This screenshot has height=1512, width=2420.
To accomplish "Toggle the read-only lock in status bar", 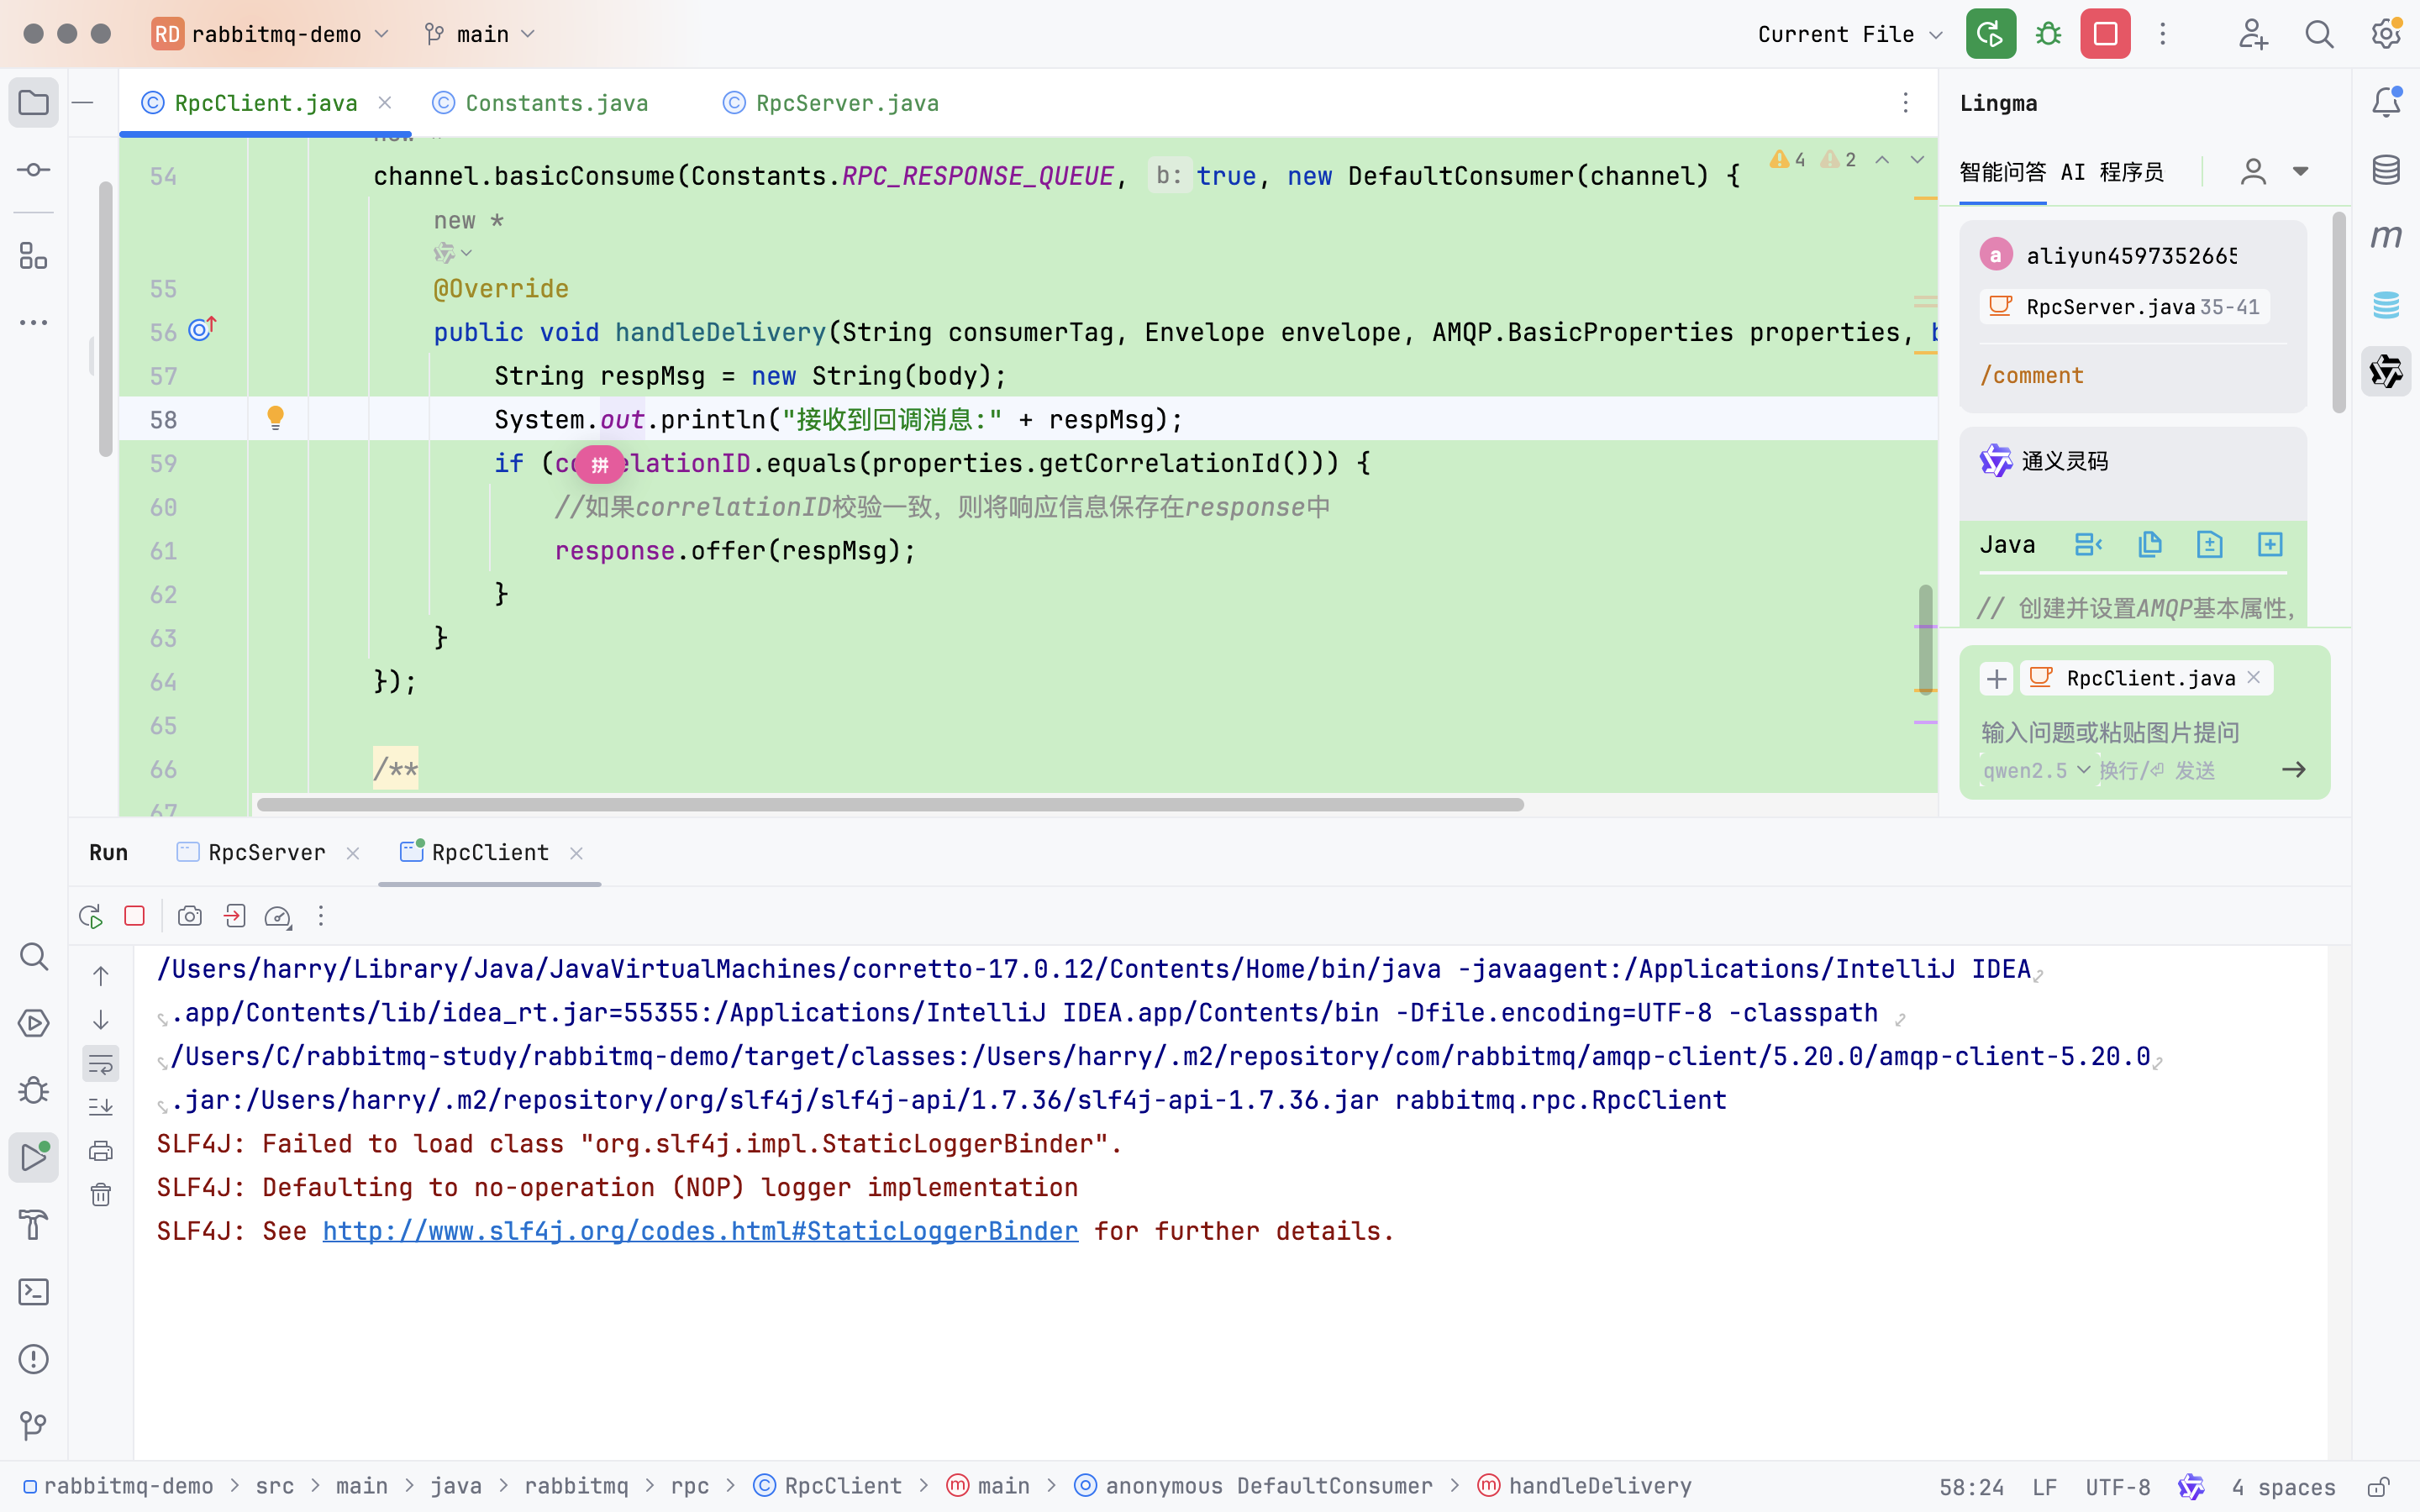I will pyautogui.click(x=2378, y=1487).
